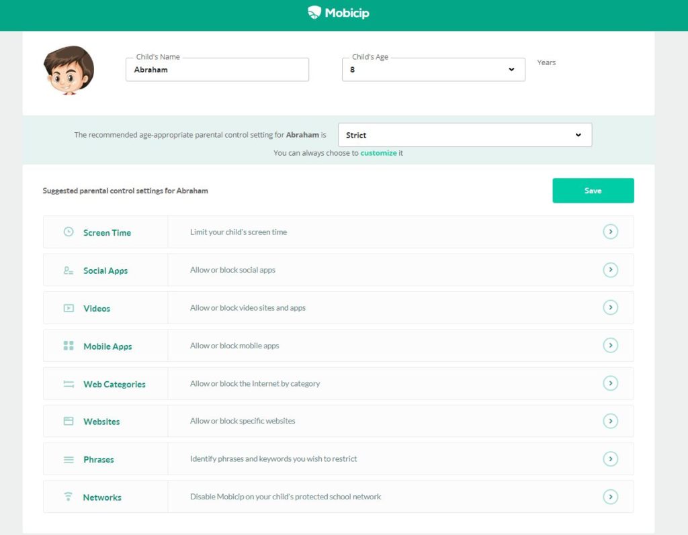The image size is (688, 535).
Task: Click the Websites icon
Action: (68, 421)
